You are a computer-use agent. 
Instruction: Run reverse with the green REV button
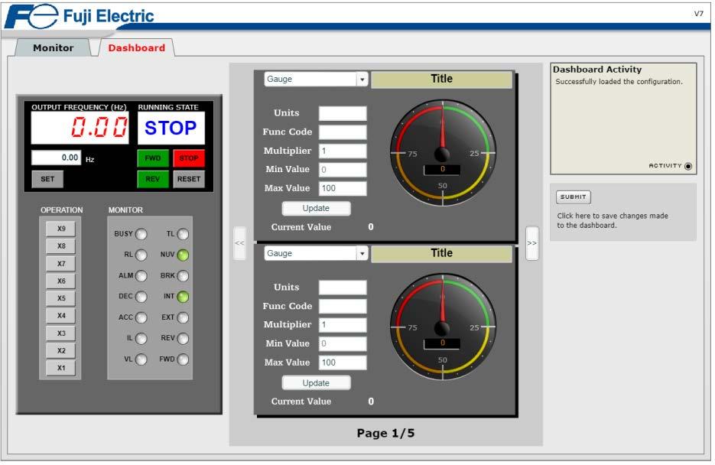click(x=153, y=179)
